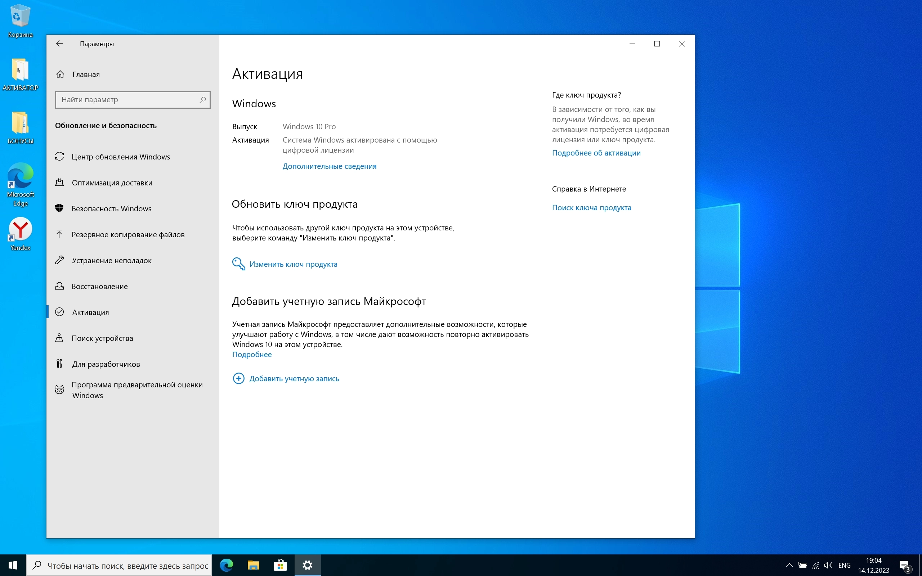Open Центр обновления Windows section
The image size is (922, 576).
tap(120, 157)
